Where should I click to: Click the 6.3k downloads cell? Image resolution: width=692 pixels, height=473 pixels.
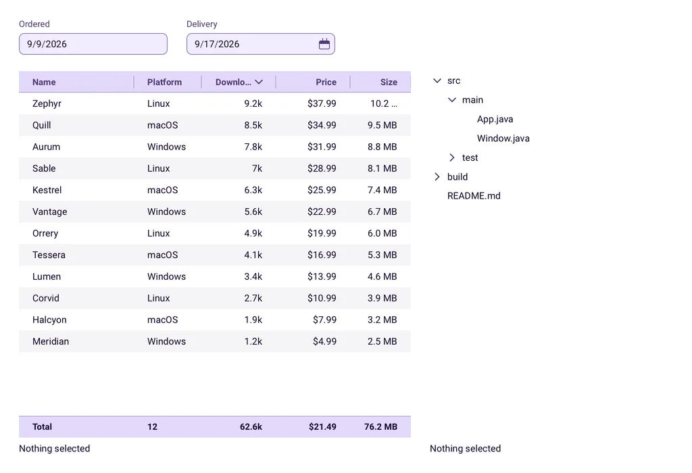(253, 190)
